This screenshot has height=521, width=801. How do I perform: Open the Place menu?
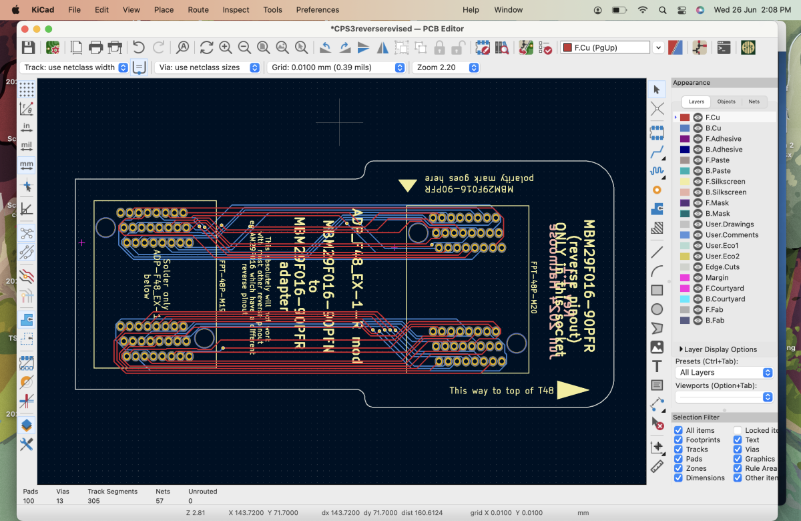click(x=164, y=10)
